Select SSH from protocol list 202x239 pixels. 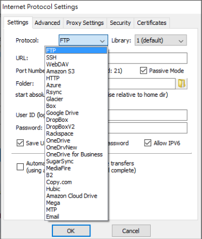pos(76,58)
